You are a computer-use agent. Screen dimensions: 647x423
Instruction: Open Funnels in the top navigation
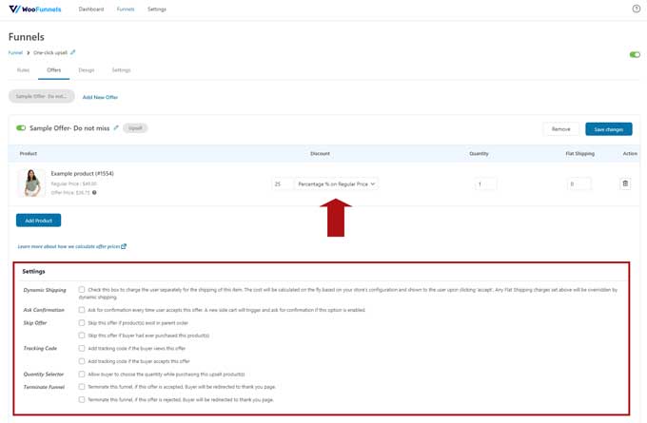pos(126,10)
